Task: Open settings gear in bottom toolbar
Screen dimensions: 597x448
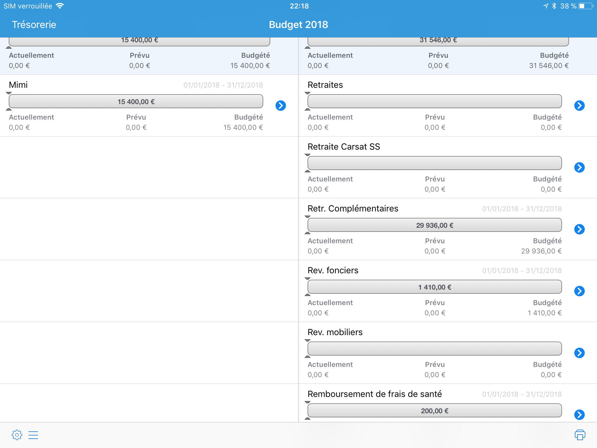Action: click(x=17, y=435)
